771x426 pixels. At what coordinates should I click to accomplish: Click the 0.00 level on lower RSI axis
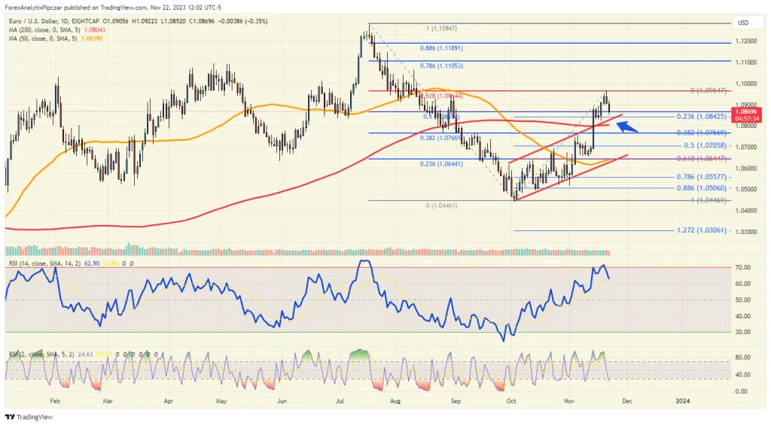[x=742, y=391]
